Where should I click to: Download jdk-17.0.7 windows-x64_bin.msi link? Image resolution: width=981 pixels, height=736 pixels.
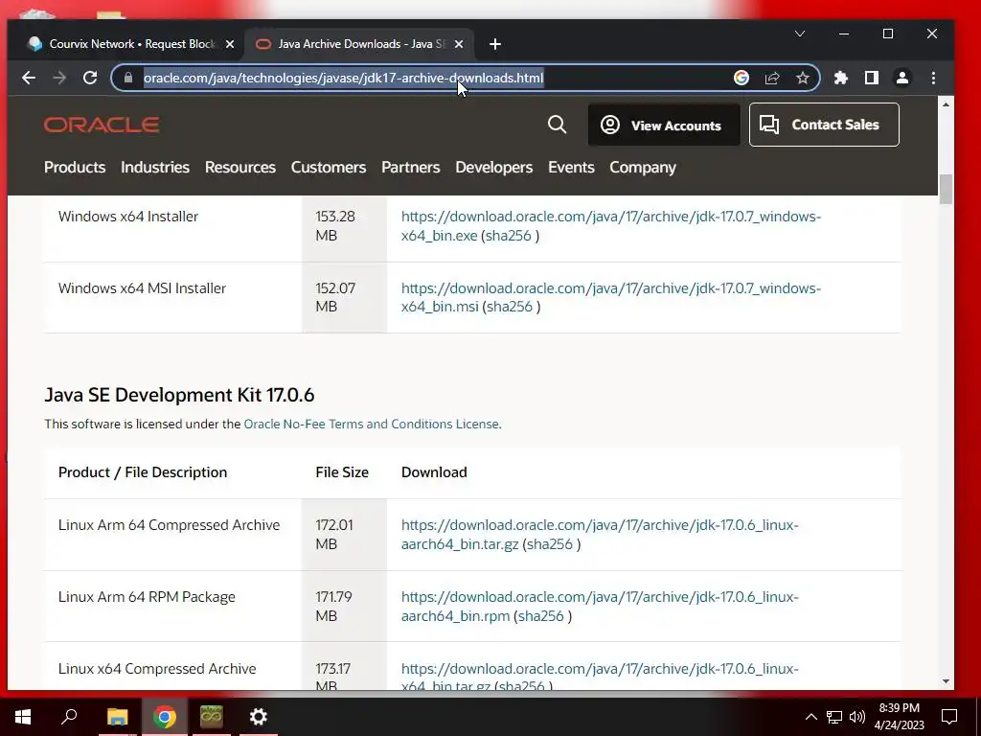(610, 297)
